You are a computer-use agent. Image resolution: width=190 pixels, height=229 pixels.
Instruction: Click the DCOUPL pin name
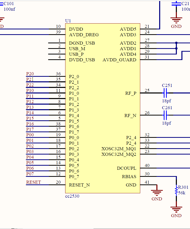click(x=127, y=168)
